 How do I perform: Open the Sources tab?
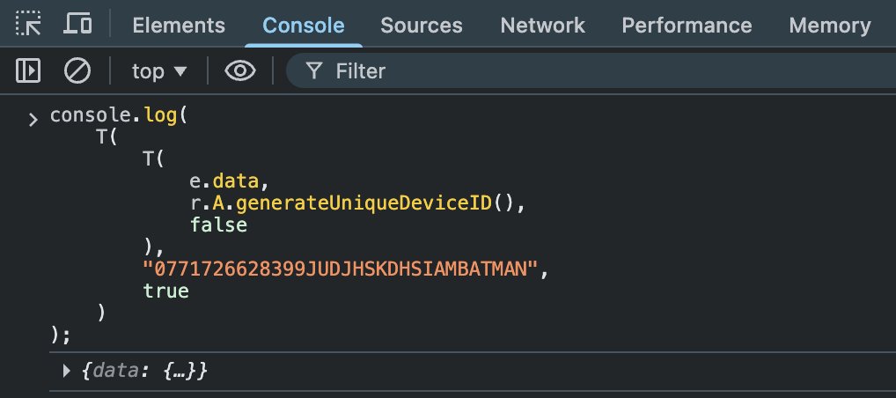tap(421, 26)
